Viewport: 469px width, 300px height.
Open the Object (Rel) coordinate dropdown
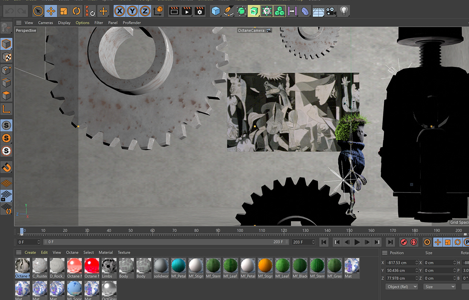pyautogui.click(x=402, y=287)
